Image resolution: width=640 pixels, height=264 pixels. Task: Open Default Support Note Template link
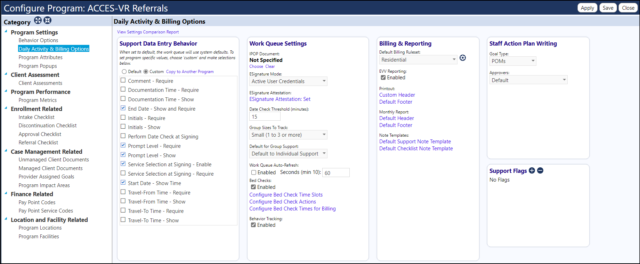(415, 142)
